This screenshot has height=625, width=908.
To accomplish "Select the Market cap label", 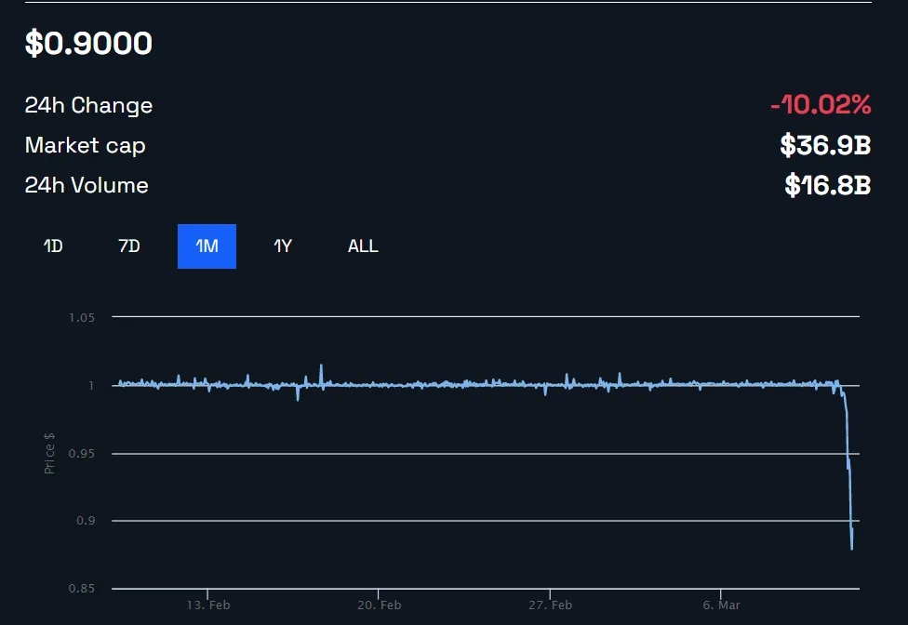I will point(85,145).
